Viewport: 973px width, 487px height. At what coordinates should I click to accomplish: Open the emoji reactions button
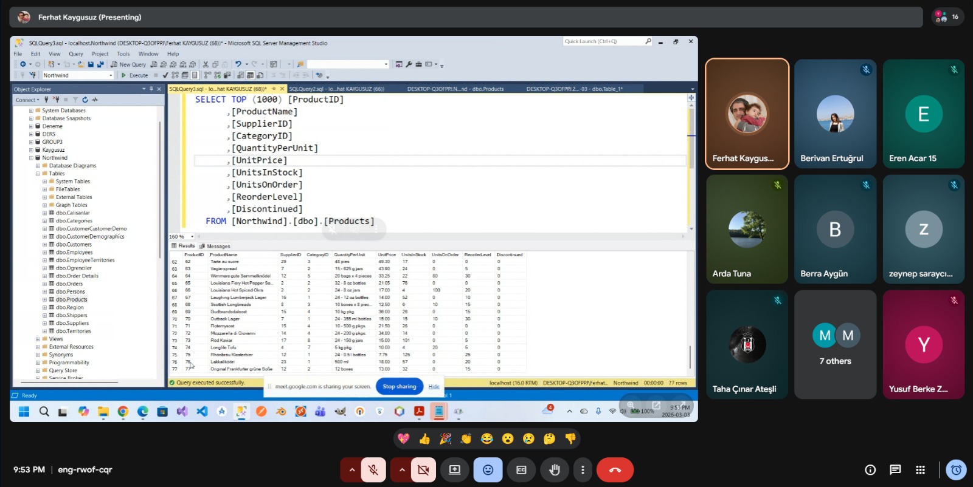click(x=488, y=469)
